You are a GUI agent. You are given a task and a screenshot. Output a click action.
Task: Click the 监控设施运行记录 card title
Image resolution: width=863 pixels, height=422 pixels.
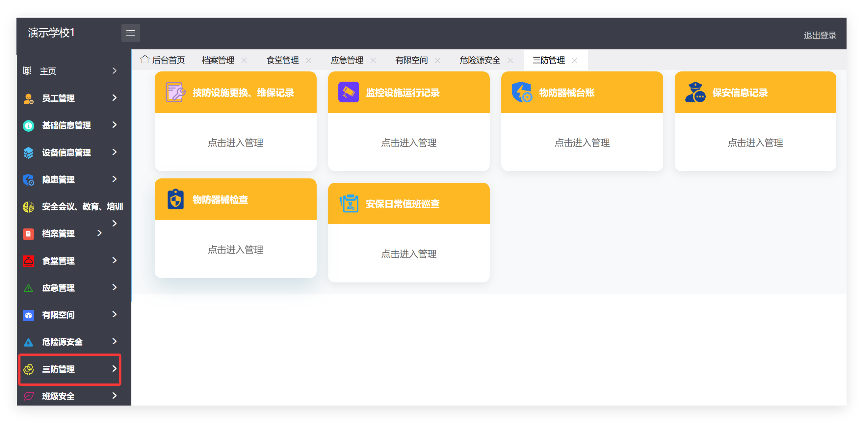tap(402, 93)
